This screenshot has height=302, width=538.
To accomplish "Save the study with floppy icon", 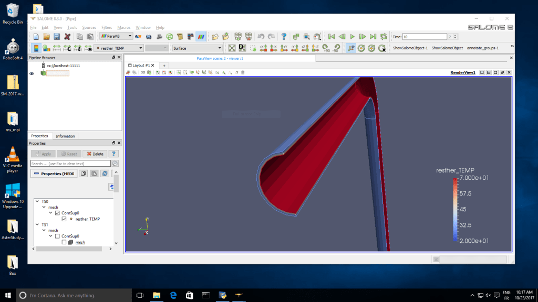I will pyautogui.click(x=57, y=37).
